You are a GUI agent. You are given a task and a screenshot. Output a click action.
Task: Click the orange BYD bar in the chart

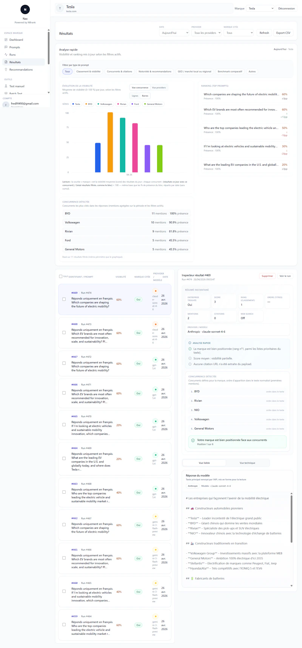click(x=110, y=142)
